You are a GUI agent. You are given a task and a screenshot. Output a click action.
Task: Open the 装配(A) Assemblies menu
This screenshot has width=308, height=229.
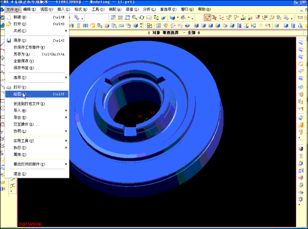(115, 9)
